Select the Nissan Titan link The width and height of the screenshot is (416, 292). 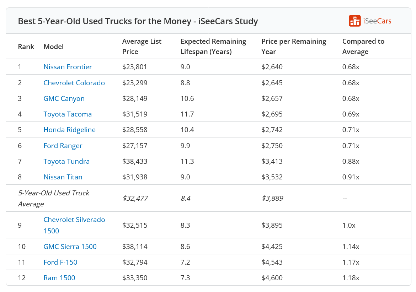tap(63, 177)
